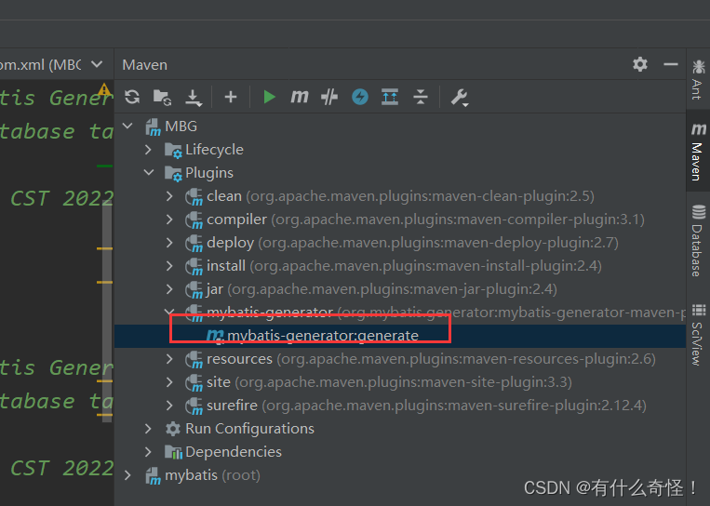710x506 pixels.
Task: Expand the jar plugin node
Action: (x=169, y=288)
